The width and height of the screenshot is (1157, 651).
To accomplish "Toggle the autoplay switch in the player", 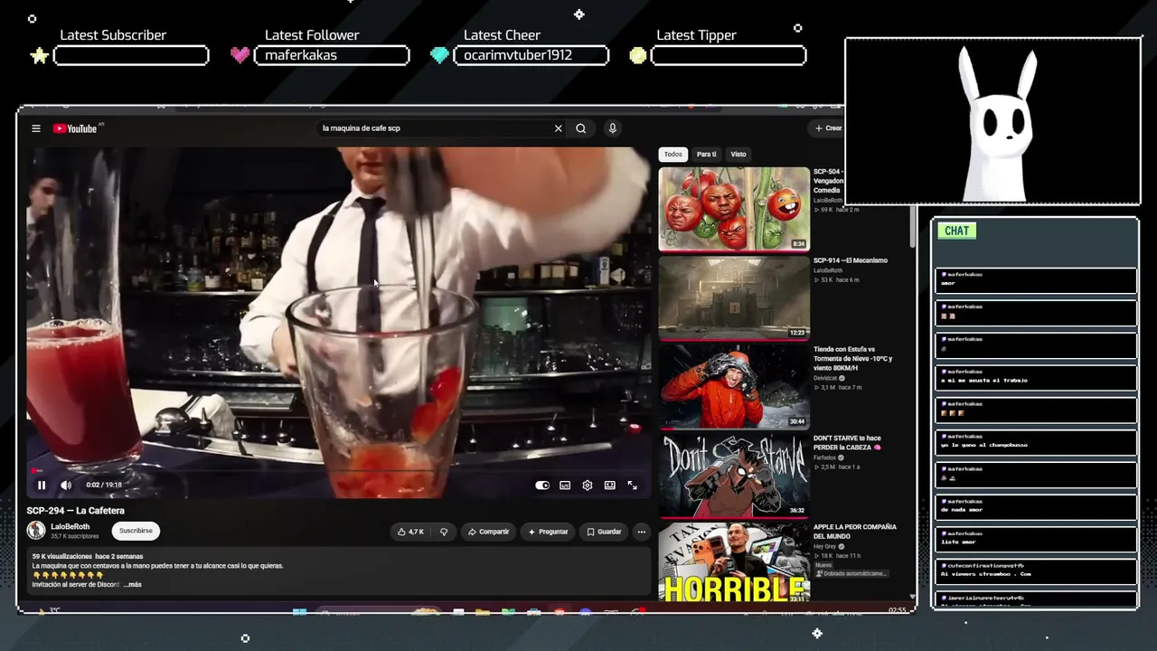I will (x=542, y=486).
